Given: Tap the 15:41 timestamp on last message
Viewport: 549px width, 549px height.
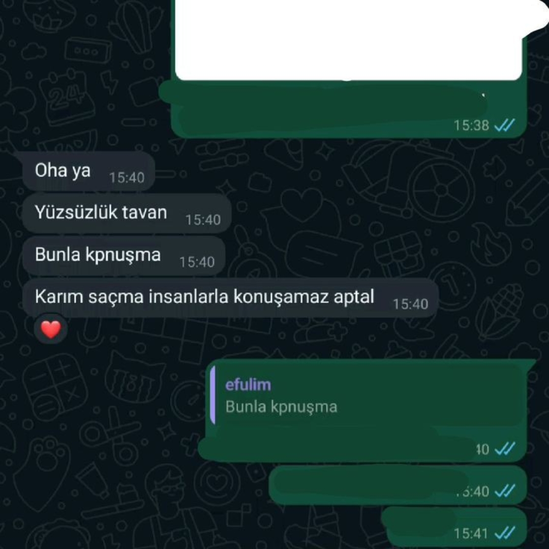Looking at the screenshot, I should pos(471,533).
